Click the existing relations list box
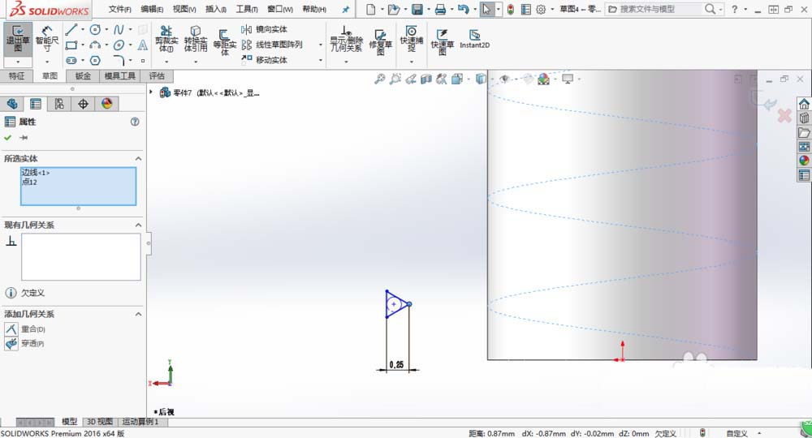The width and height of the screenshot is (812, 438). tap(80, 257)
